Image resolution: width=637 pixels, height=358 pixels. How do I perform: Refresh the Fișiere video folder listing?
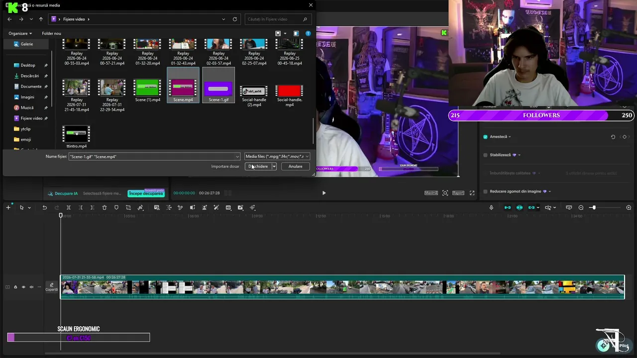coord(235,19)
